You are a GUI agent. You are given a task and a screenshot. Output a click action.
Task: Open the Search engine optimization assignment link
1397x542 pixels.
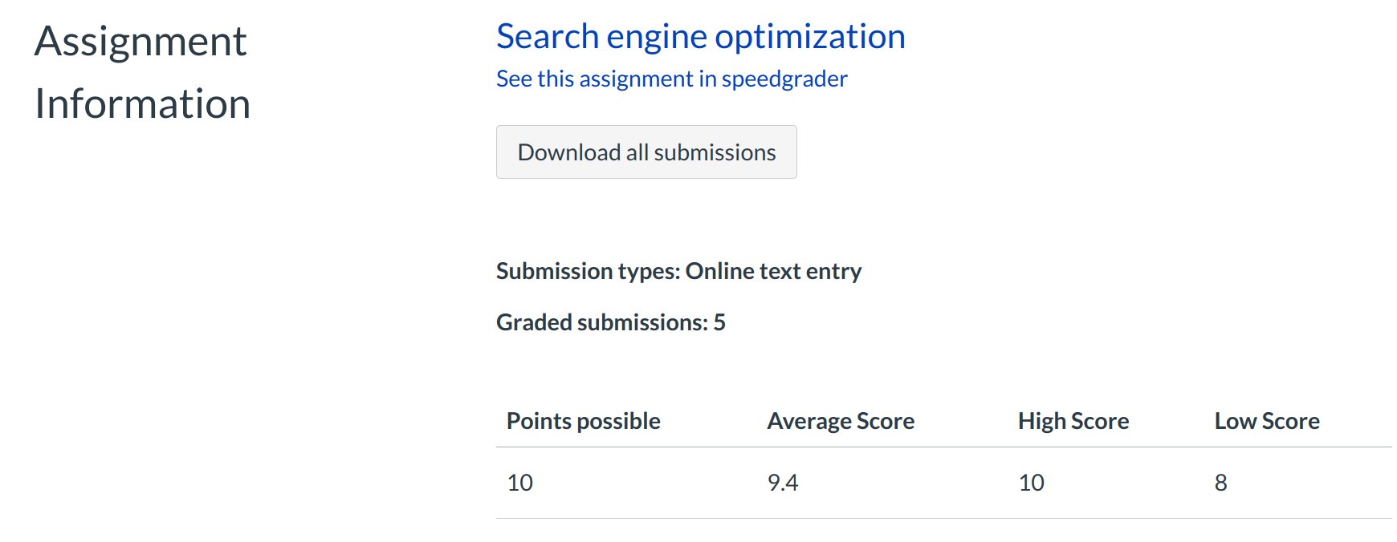tap(699, 37)
